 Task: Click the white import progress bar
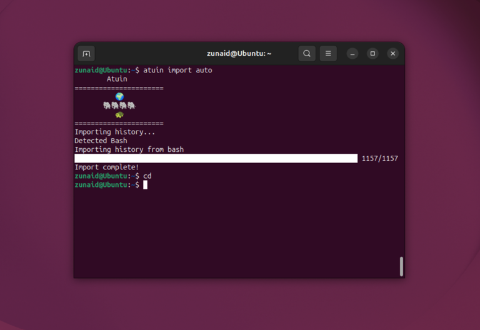(x=216, y=158)
